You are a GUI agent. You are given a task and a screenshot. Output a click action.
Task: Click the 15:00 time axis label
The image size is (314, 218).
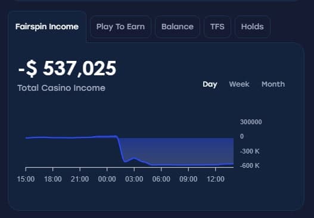pyautogui.click(x=26, y=179)
